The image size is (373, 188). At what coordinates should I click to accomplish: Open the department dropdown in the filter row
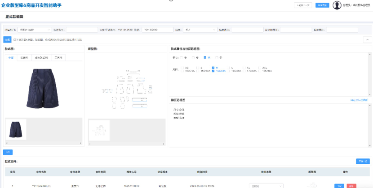[35, 30]
